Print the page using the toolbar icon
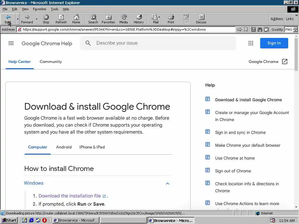 (x=171, y=19)
